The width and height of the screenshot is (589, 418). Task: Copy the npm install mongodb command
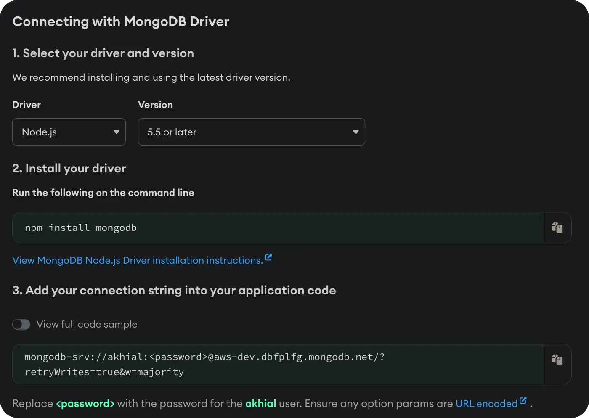click(557, 228)
